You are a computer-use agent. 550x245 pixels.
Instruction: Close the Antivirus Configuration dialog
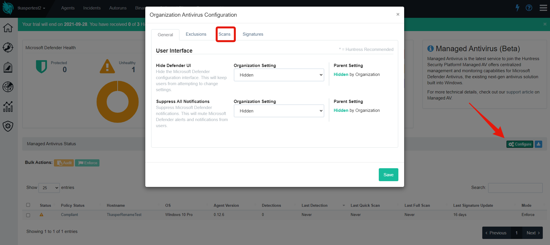click(398, 14)
